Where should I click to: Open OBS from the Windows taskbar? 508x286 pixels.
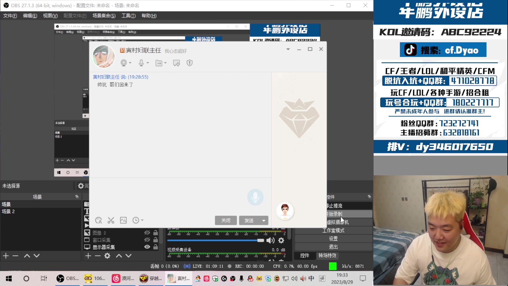click(x=67, y=279)
